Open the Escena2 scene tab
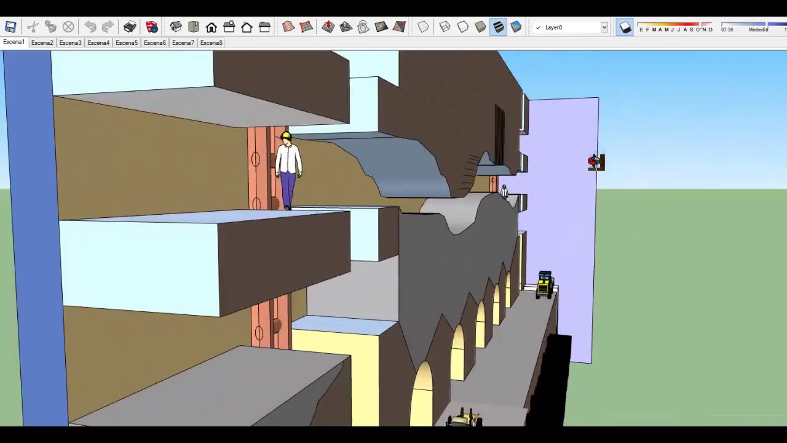The image size is (787, 443). click(x=42, y=42)
